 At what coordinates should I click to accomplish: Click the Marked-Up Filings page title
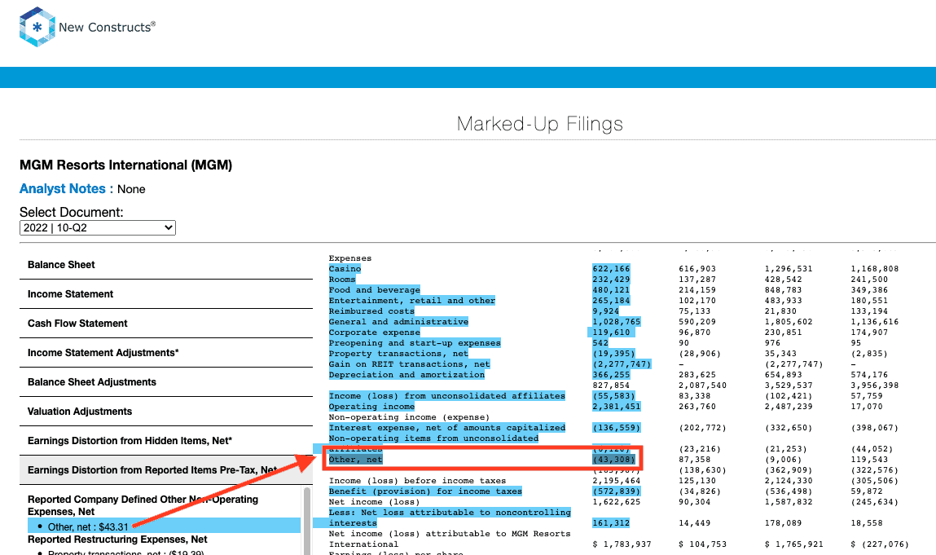click(539, 124)
